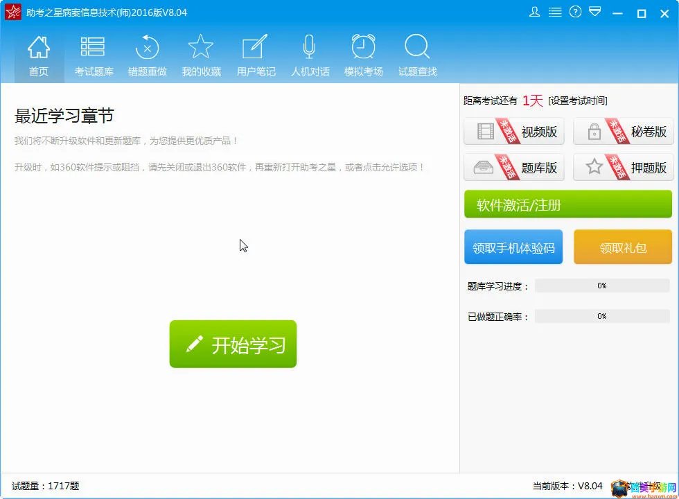This screenshot has height=499, width=679.
Task: Switch to the 首页 home tab
Action: tap(39, 55)
